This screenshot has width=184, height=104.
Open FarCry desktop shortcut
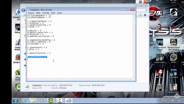click(160, 29)
